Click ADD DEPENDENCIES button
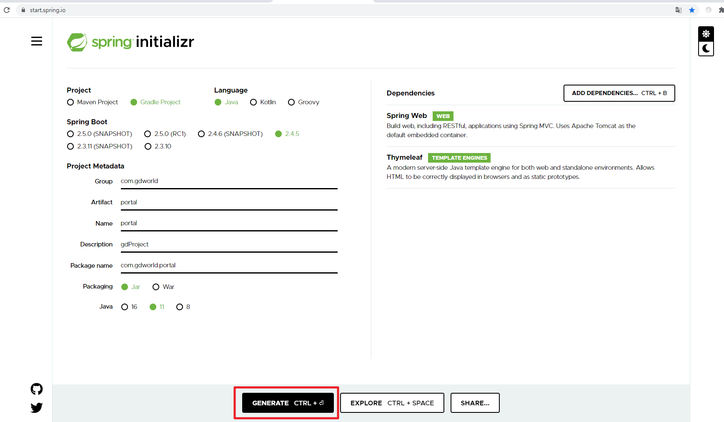The image size is (724, 422). [x=619, y=93]
